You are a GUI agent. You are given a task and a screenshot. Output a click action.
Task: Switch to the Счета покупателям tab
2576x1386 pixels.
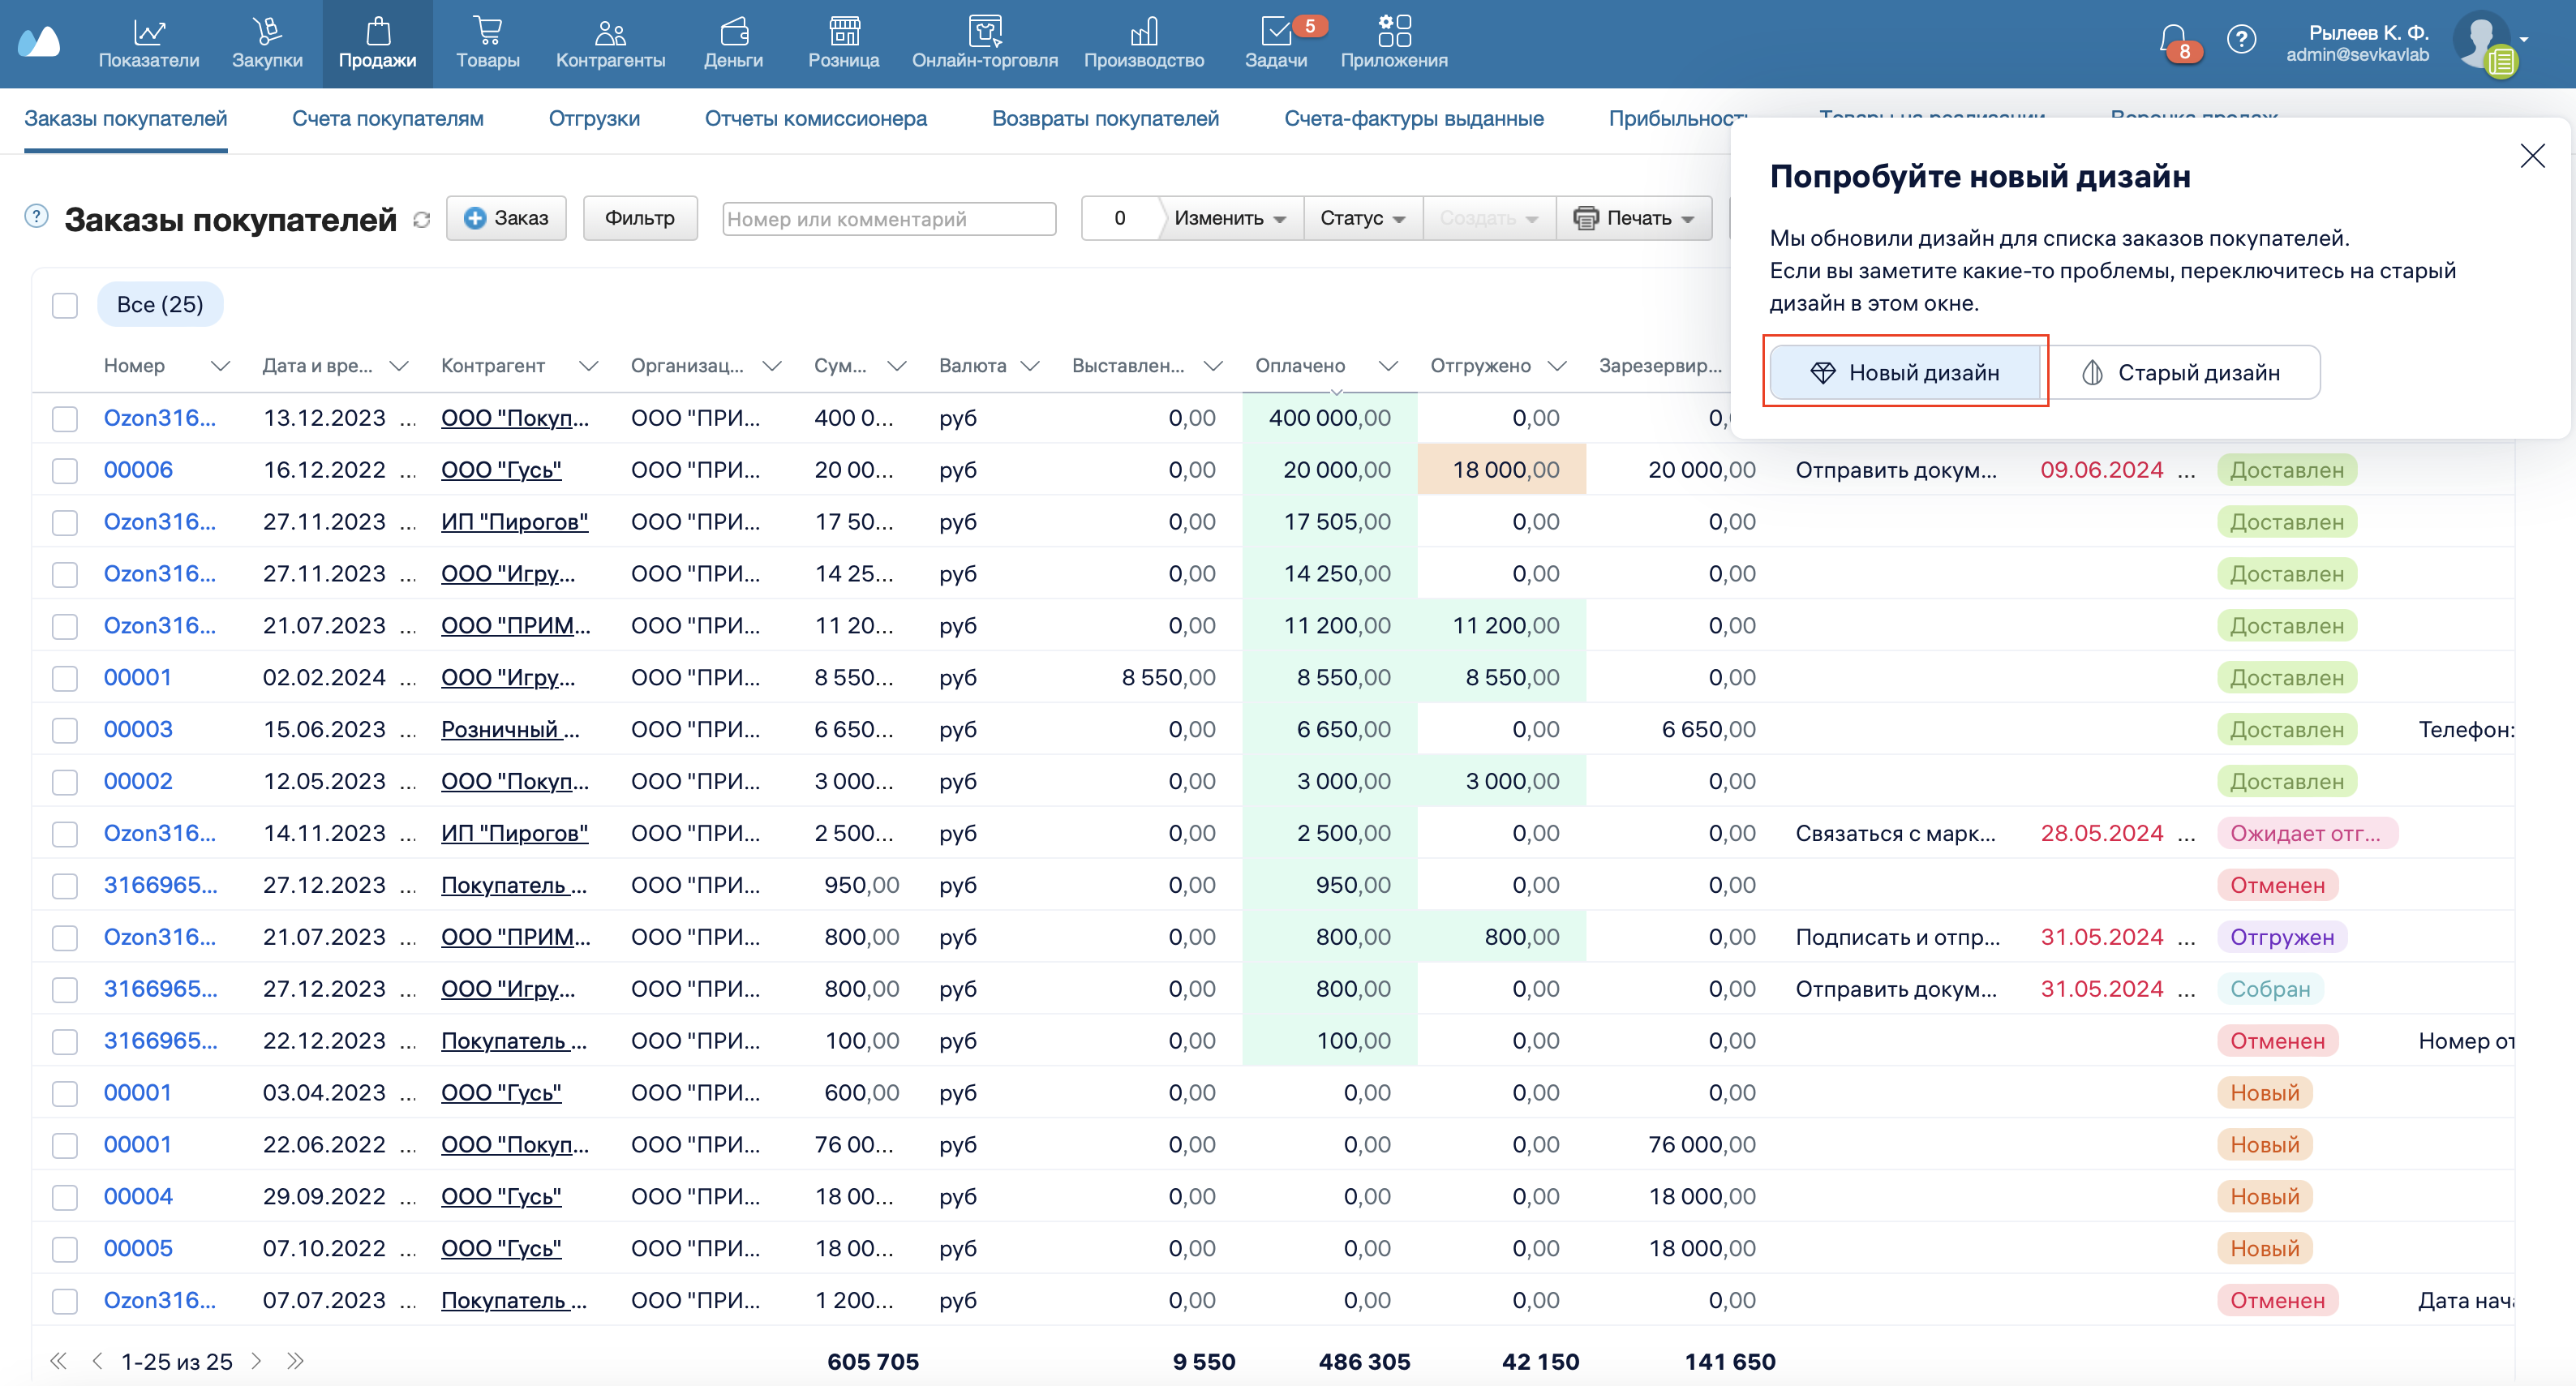387,119
